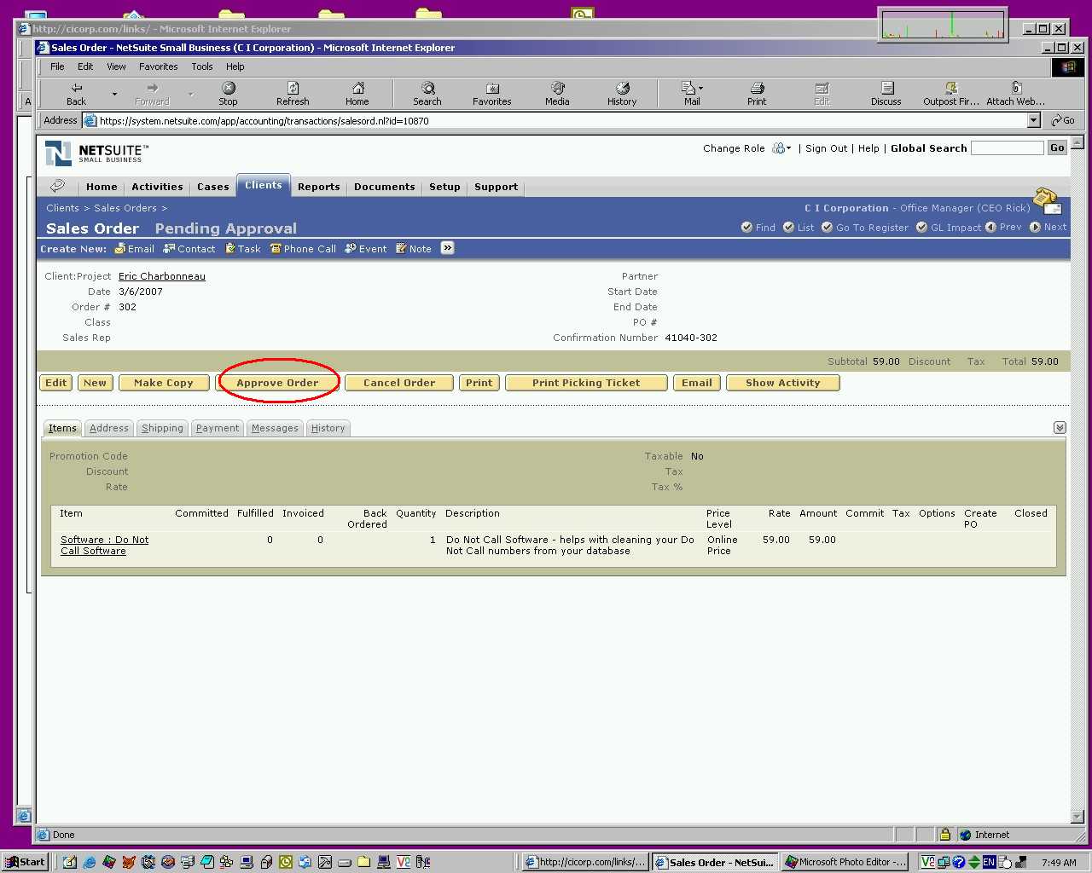The width and height of the screenshot is (1092, 873).
Task: Open the Reports navigation tab
Action: coord(319,187)
